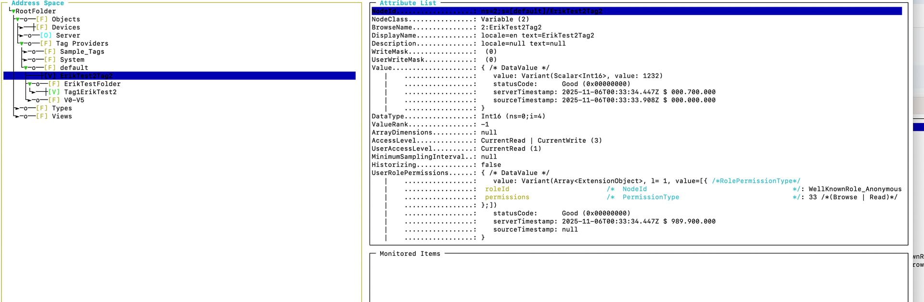Collapse the Tag Providers node arrow
Image resolution: width=924 pixels, height=302 pixels.
[22, 44]
